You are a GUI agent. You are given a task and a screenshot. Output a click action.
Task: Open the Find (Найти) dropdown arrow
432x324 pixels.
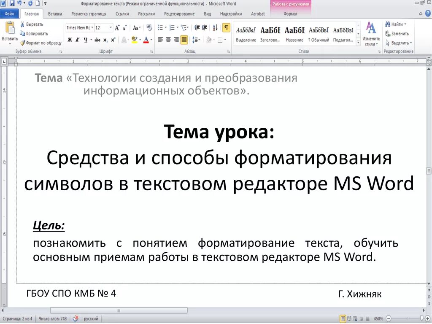coord(405,24)
